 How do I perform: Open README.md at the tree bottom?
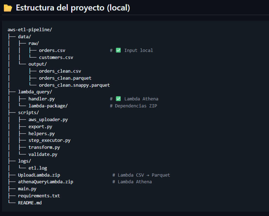point(30,203)
